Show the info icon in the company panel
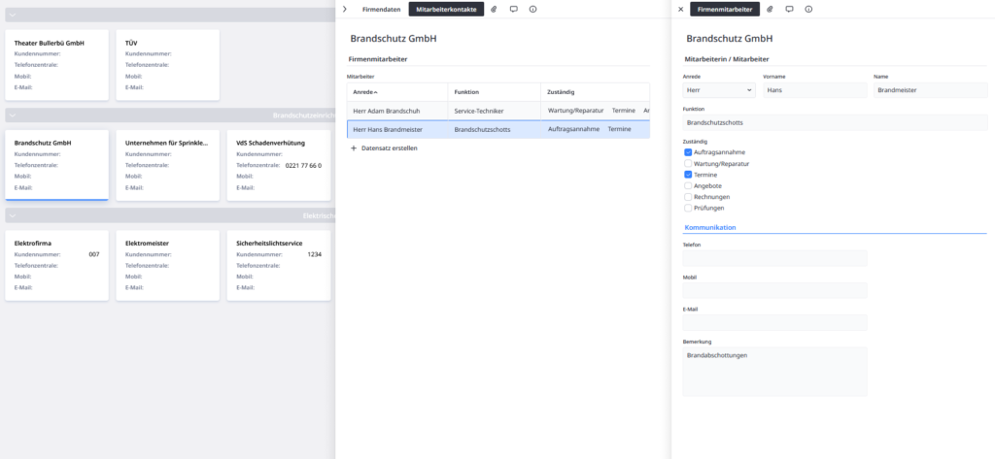 pos(532,9)
